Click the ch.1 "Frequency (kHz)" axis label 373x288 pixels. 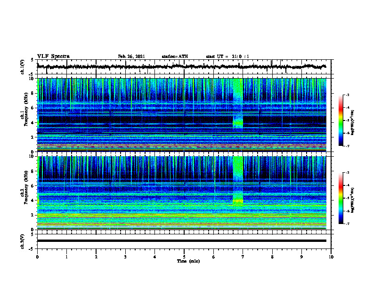pyautogui.click(x=26, y=109)
